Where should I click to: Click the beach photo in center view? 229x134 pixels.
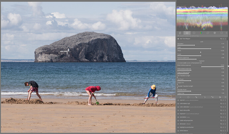click(88, 67)
